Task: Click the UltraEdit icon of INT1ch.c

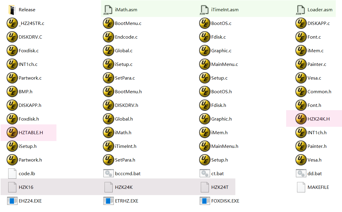Action: [x=12, y=64]
